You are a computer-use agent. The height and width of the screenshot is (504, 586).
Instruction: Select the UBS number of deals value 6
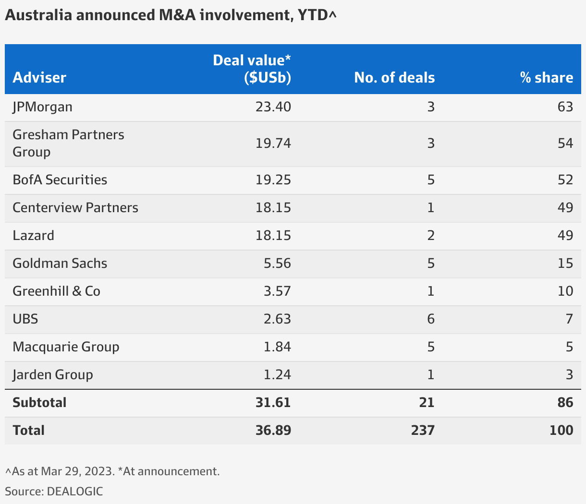(x=431, y=319)
